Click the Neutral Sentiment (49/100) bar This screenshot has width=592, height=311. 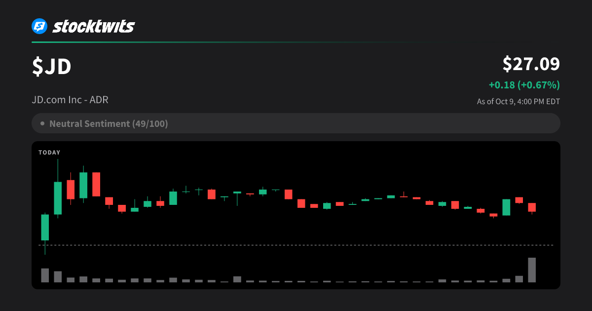click(x=296, y=123)
